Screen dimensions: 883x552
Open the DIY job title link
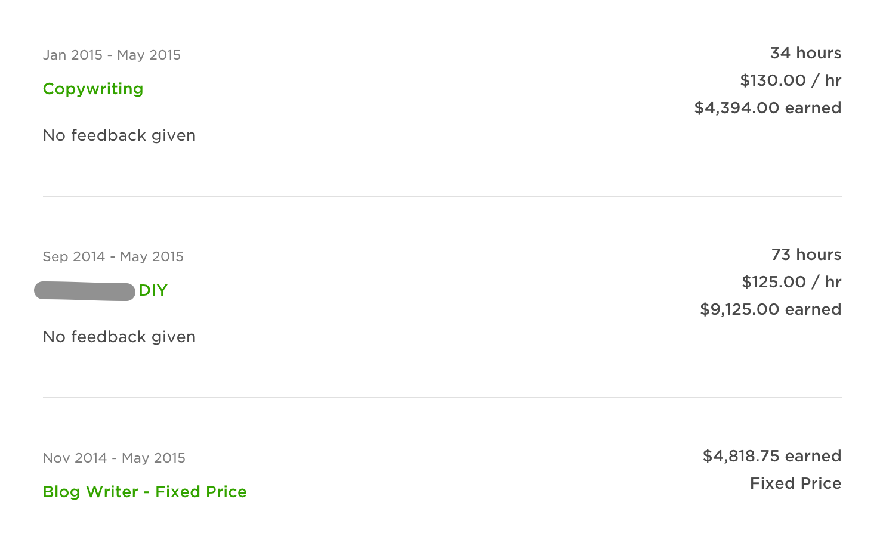pyautogui.click(x=153, y=290)
